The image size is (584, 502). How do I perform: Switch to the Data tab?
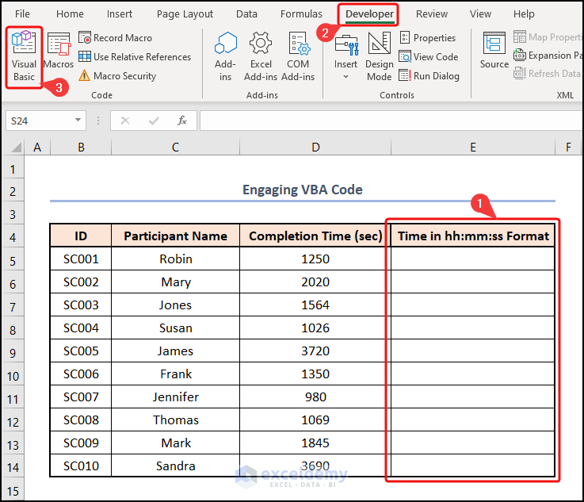(x=246, y=13)
